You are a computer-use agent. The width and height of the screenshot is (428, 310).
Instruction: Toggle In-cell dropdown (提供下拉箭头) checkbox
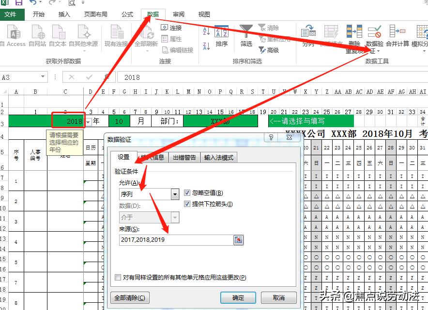187,204
